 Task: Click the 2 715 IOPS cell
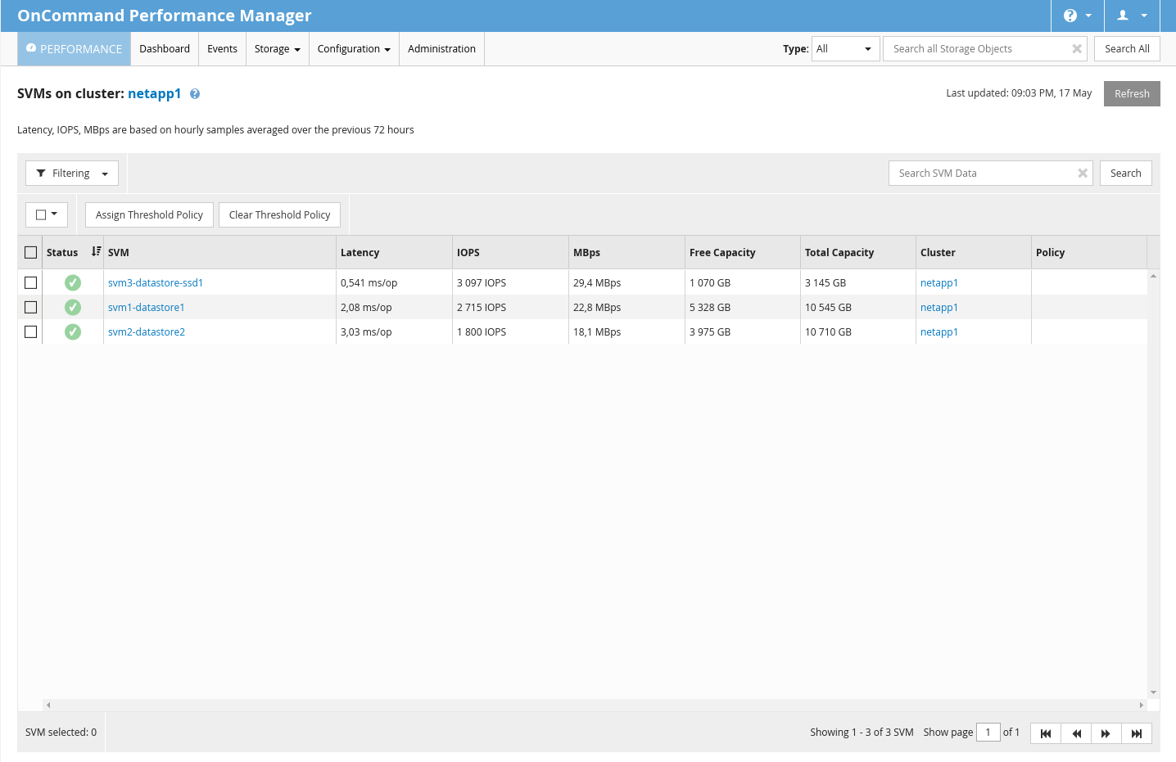(x=510, y=307)
